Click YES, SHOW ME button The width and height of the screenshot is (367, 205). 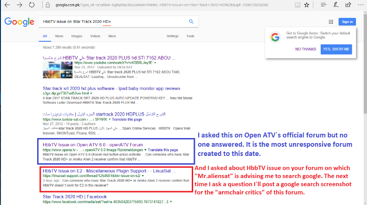pyautogui.click(x=336, y=49)
